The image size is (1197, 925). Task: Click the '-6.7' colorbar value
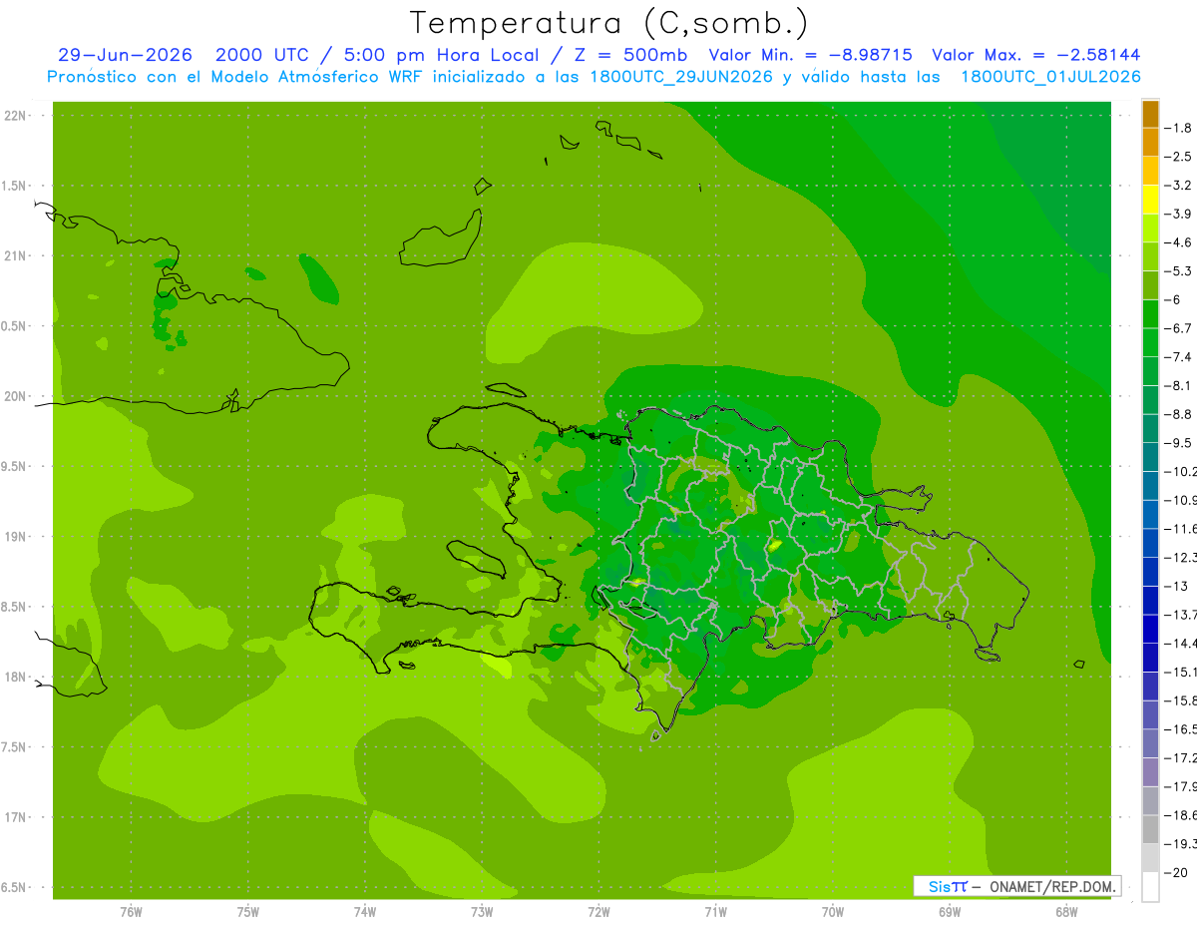pos(1179,327)
